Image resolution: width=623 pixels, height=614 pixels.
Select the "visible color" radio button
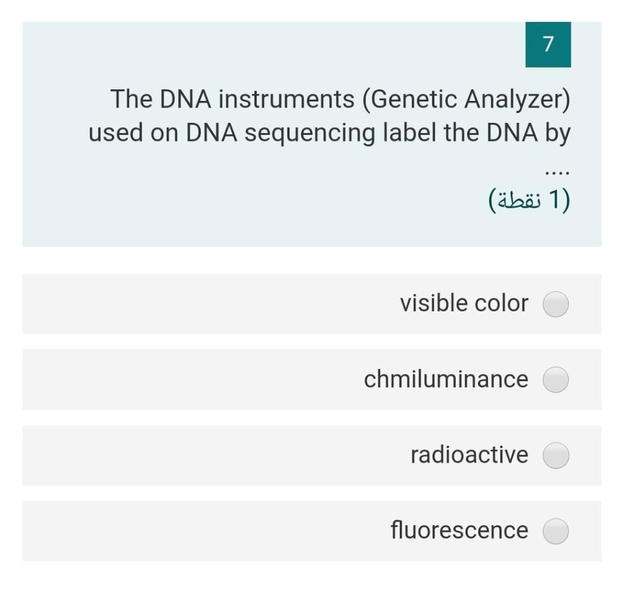tap(554, 304)
